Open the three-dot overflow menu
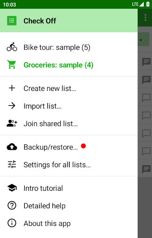Image resolution: width=152 pixels, height=238 pixels. tap(145, 18)
